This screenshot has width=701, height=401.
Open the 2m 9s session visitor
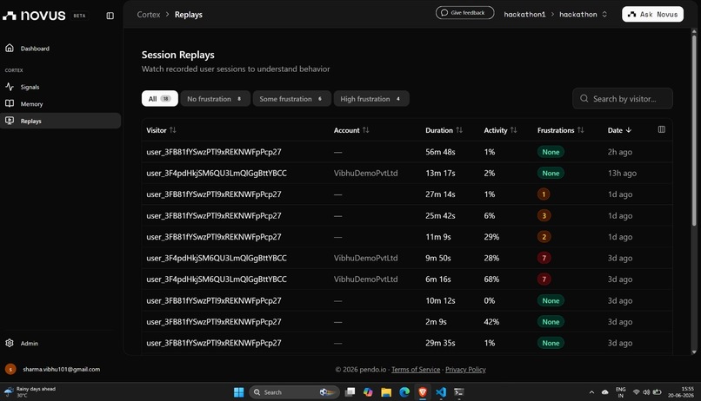[214, 322]
